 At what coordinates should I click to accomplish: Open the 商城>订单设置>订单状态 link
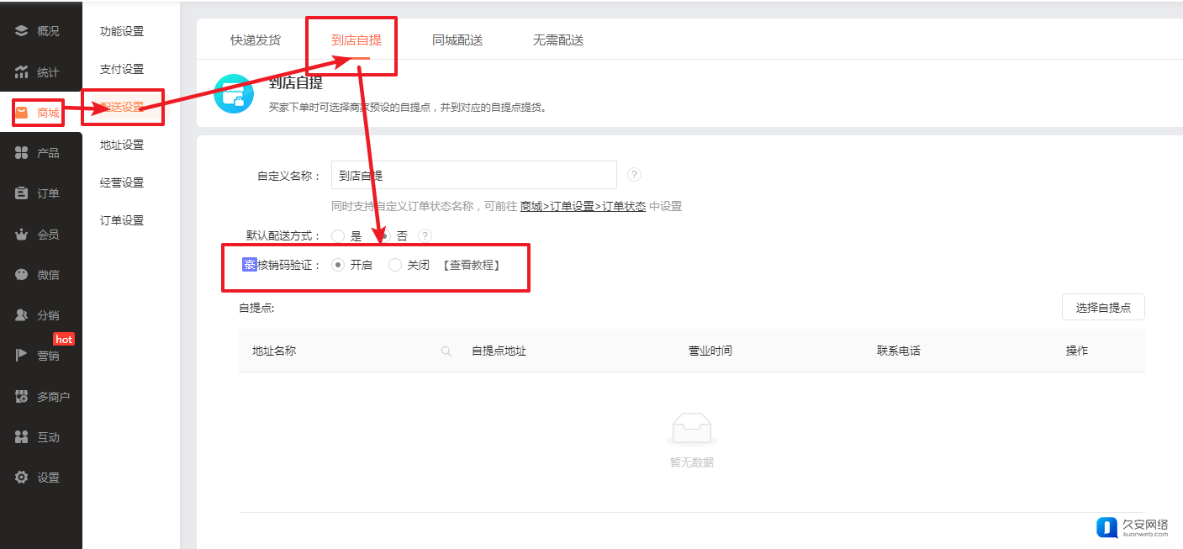583,206
